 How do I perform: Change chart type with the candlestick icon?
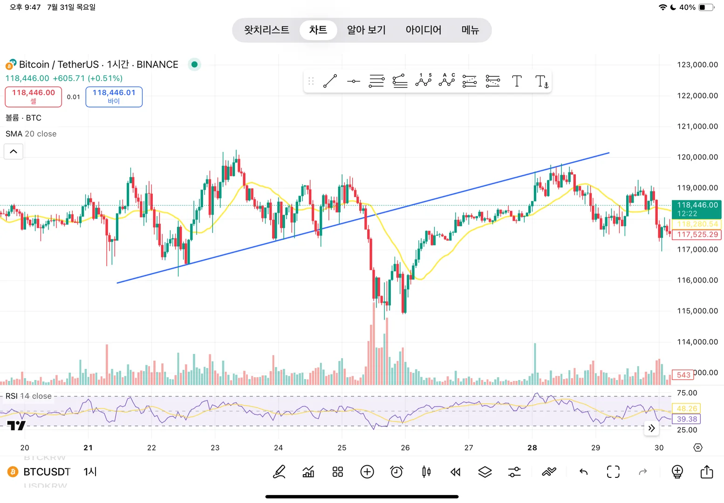click(426, 472)
